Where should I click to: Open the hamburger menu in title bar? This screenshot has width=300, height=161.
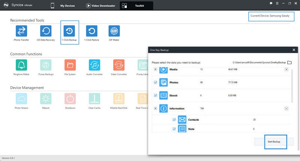coord(277,3)
